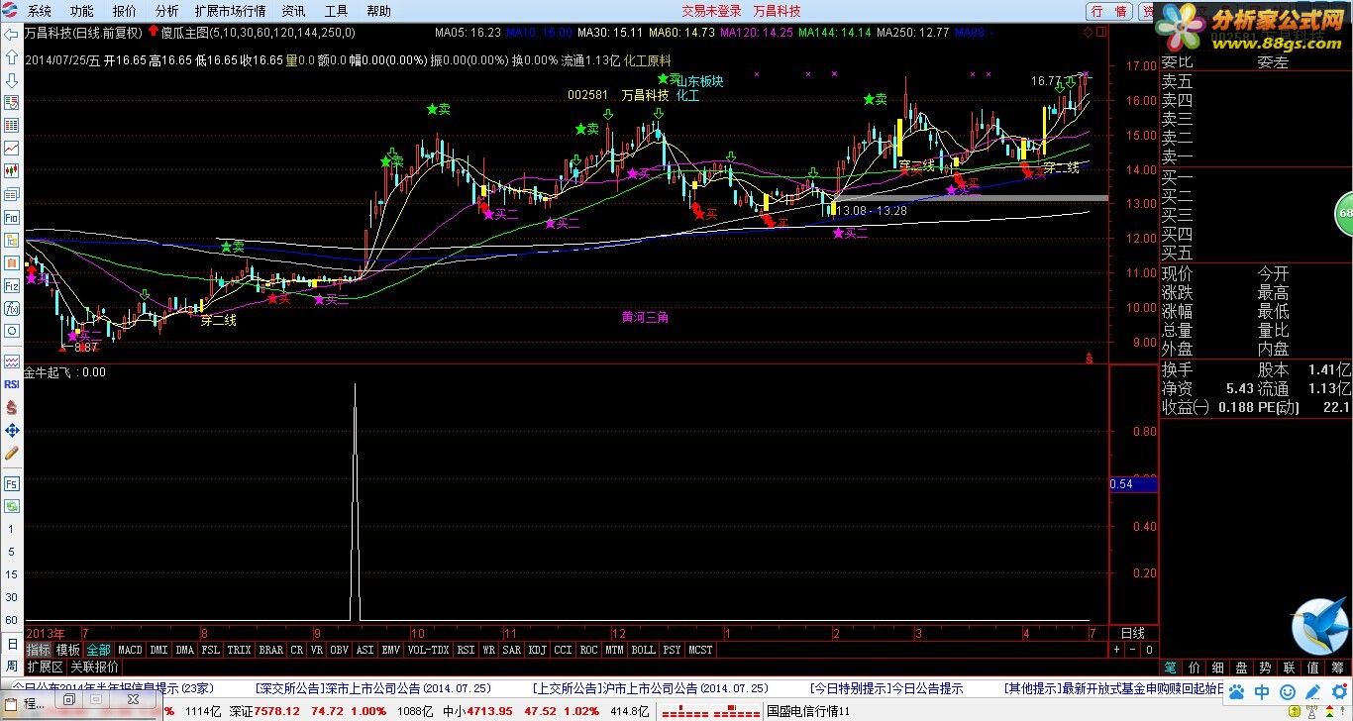The width and height of the screenshot is (1353, 721).
Task: Select the 势 tab in quote panel
Action: point(1265,668)
